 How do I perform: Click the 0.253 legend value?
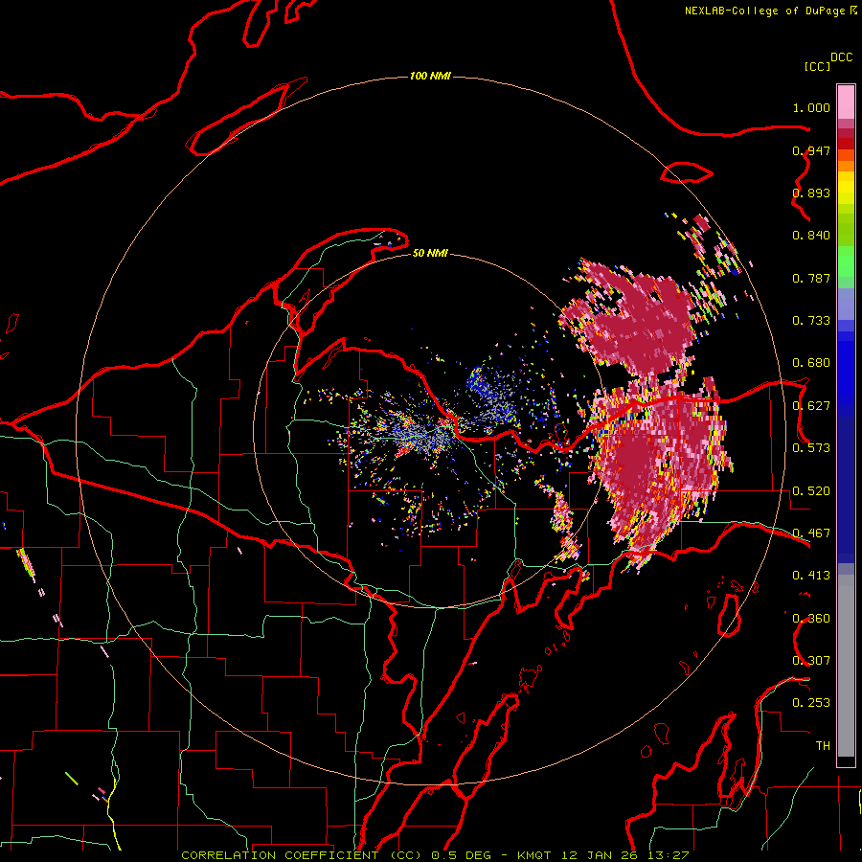coord(811,703)
